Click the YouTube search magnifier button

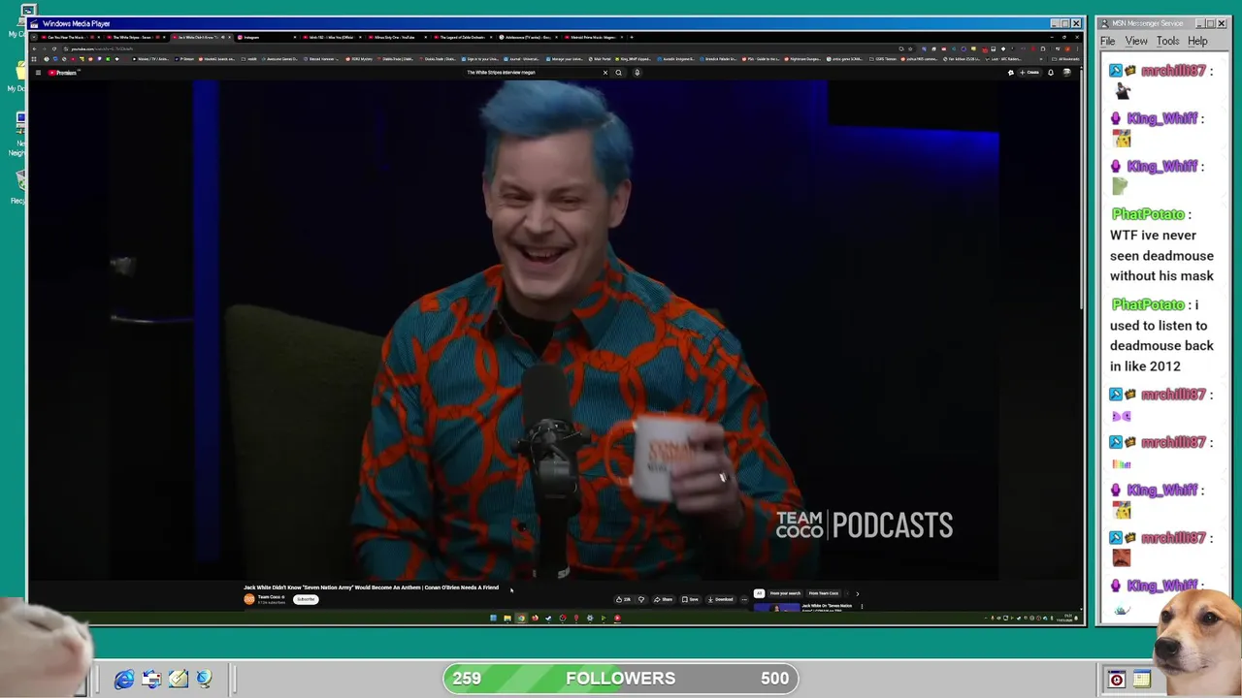(618, 73)
